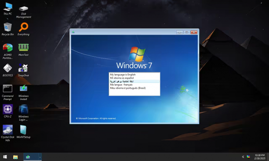Image resolution: width=269 pixels, height=161 pixels.
Task: Open the AOMEI Partition icon
Action: pos(8,51)
